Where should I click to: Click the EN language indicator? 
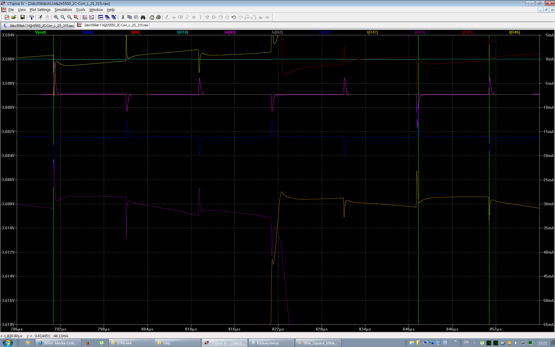pyautogui.click(x=466, y=342)
